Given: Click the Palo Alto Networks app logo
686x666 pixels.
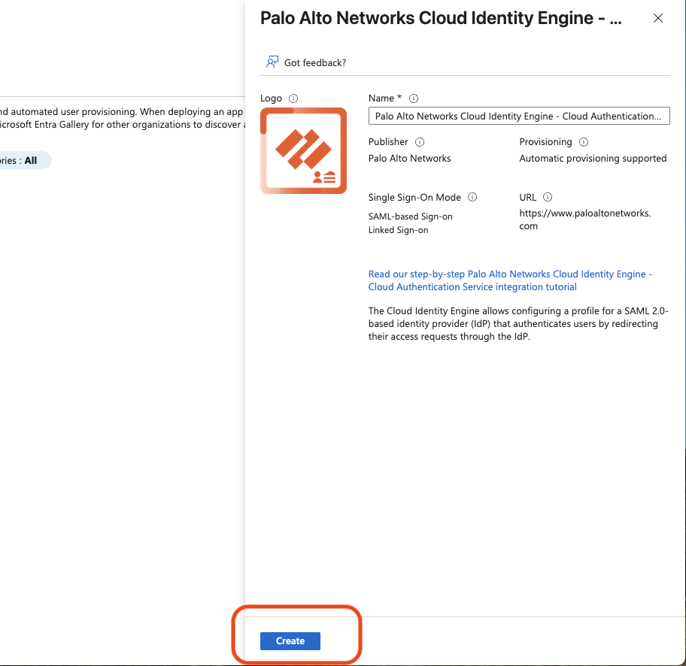Looking at the screenshot, I should coord(303,150).
